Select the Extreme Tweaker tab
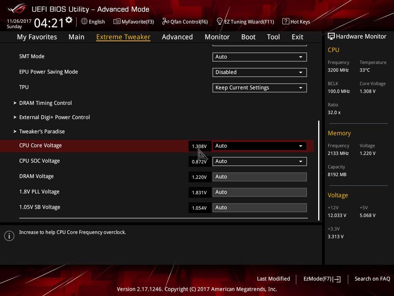 (124, 37)
